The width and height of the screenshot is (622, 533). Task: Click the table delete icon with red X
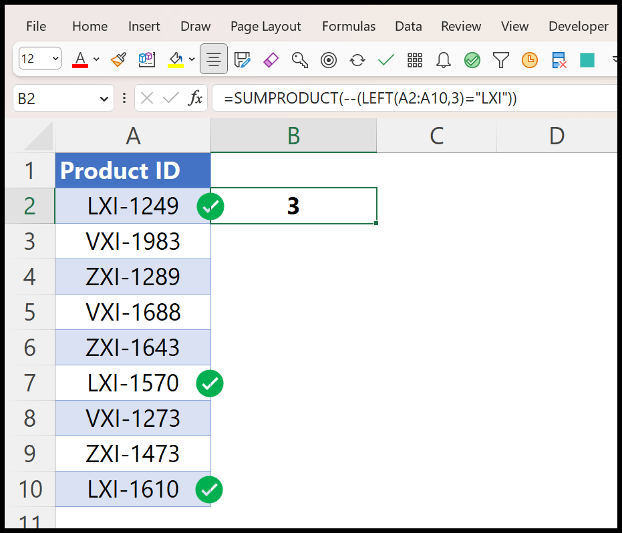559,60
